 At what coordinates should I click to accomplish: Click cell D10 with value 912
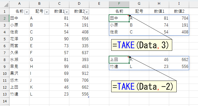[x=79, y=73]
